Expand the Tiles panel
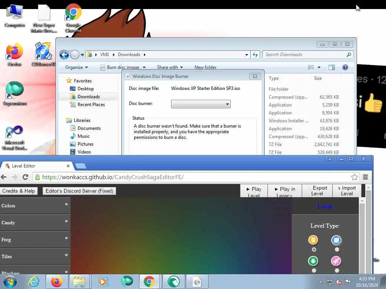This screenshot has width=386, height=289. 35,257
